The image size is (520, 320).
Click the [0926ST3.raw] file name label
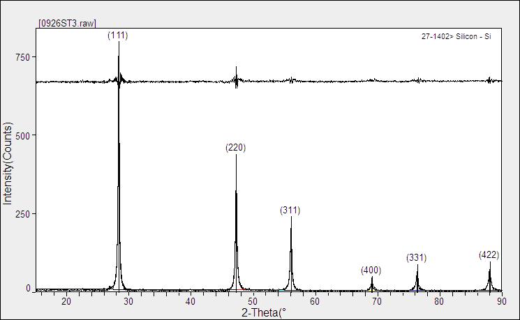pyautogui.click(x=67, y=24)
